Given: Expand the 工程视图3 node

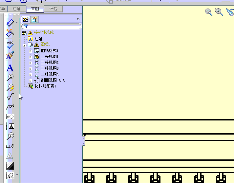Looking at the screenshot, I should pos(30,69).
